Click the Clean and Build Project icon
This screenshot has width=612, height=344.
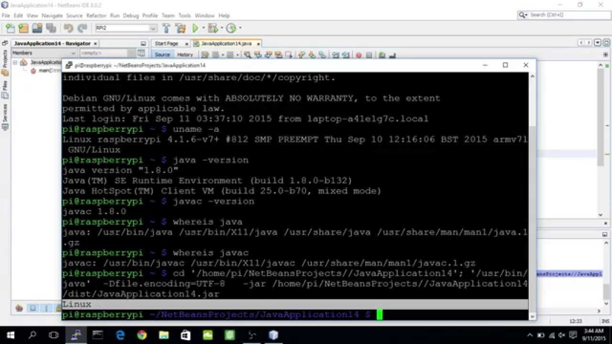180,28
